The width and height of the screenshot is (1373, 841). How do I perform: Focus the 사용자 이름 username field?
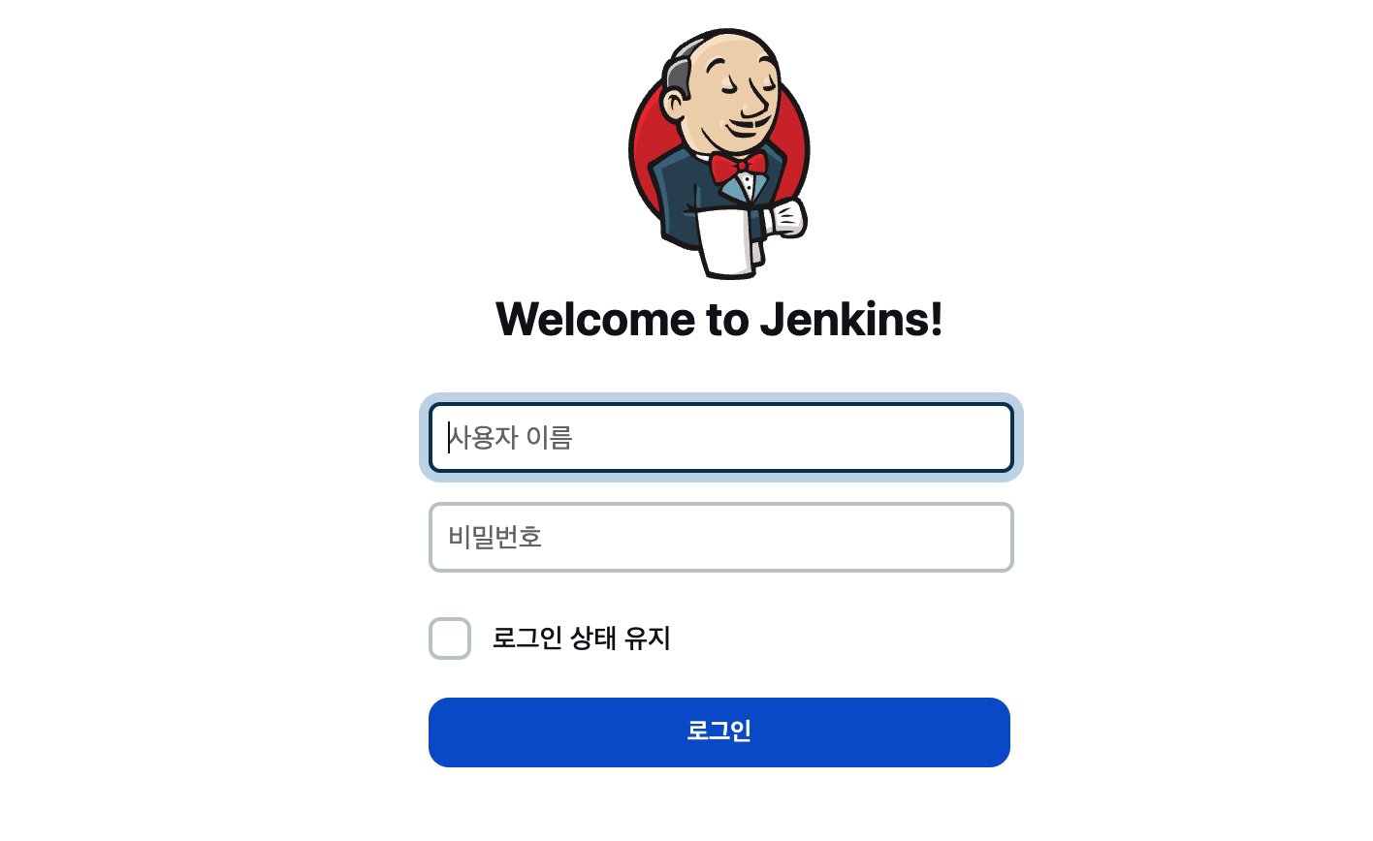[721, 438]
